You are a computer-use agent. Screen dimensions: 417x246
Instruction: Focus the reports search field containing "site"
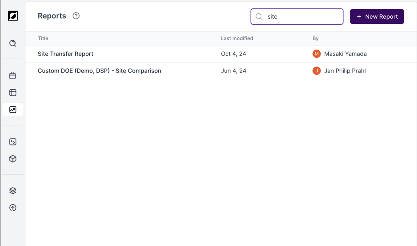click(x=302, y=17)
